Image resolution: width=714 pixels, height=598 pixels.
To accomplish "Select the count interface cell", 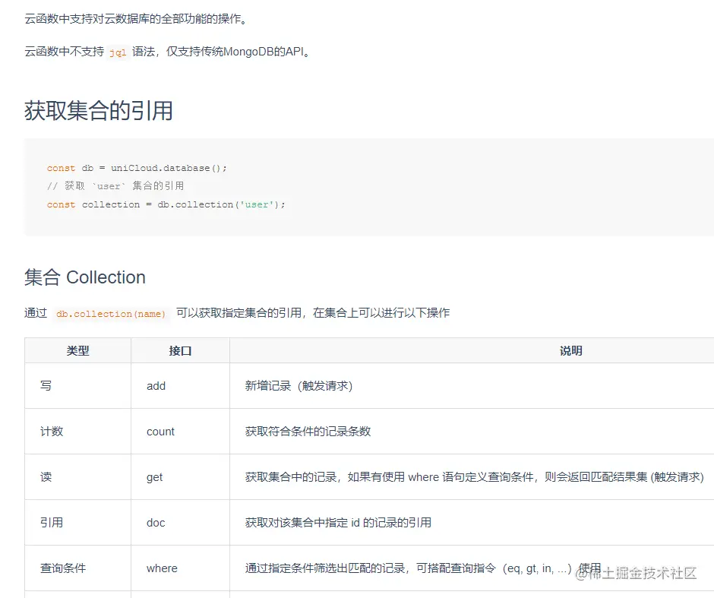I will click(160, 431).
